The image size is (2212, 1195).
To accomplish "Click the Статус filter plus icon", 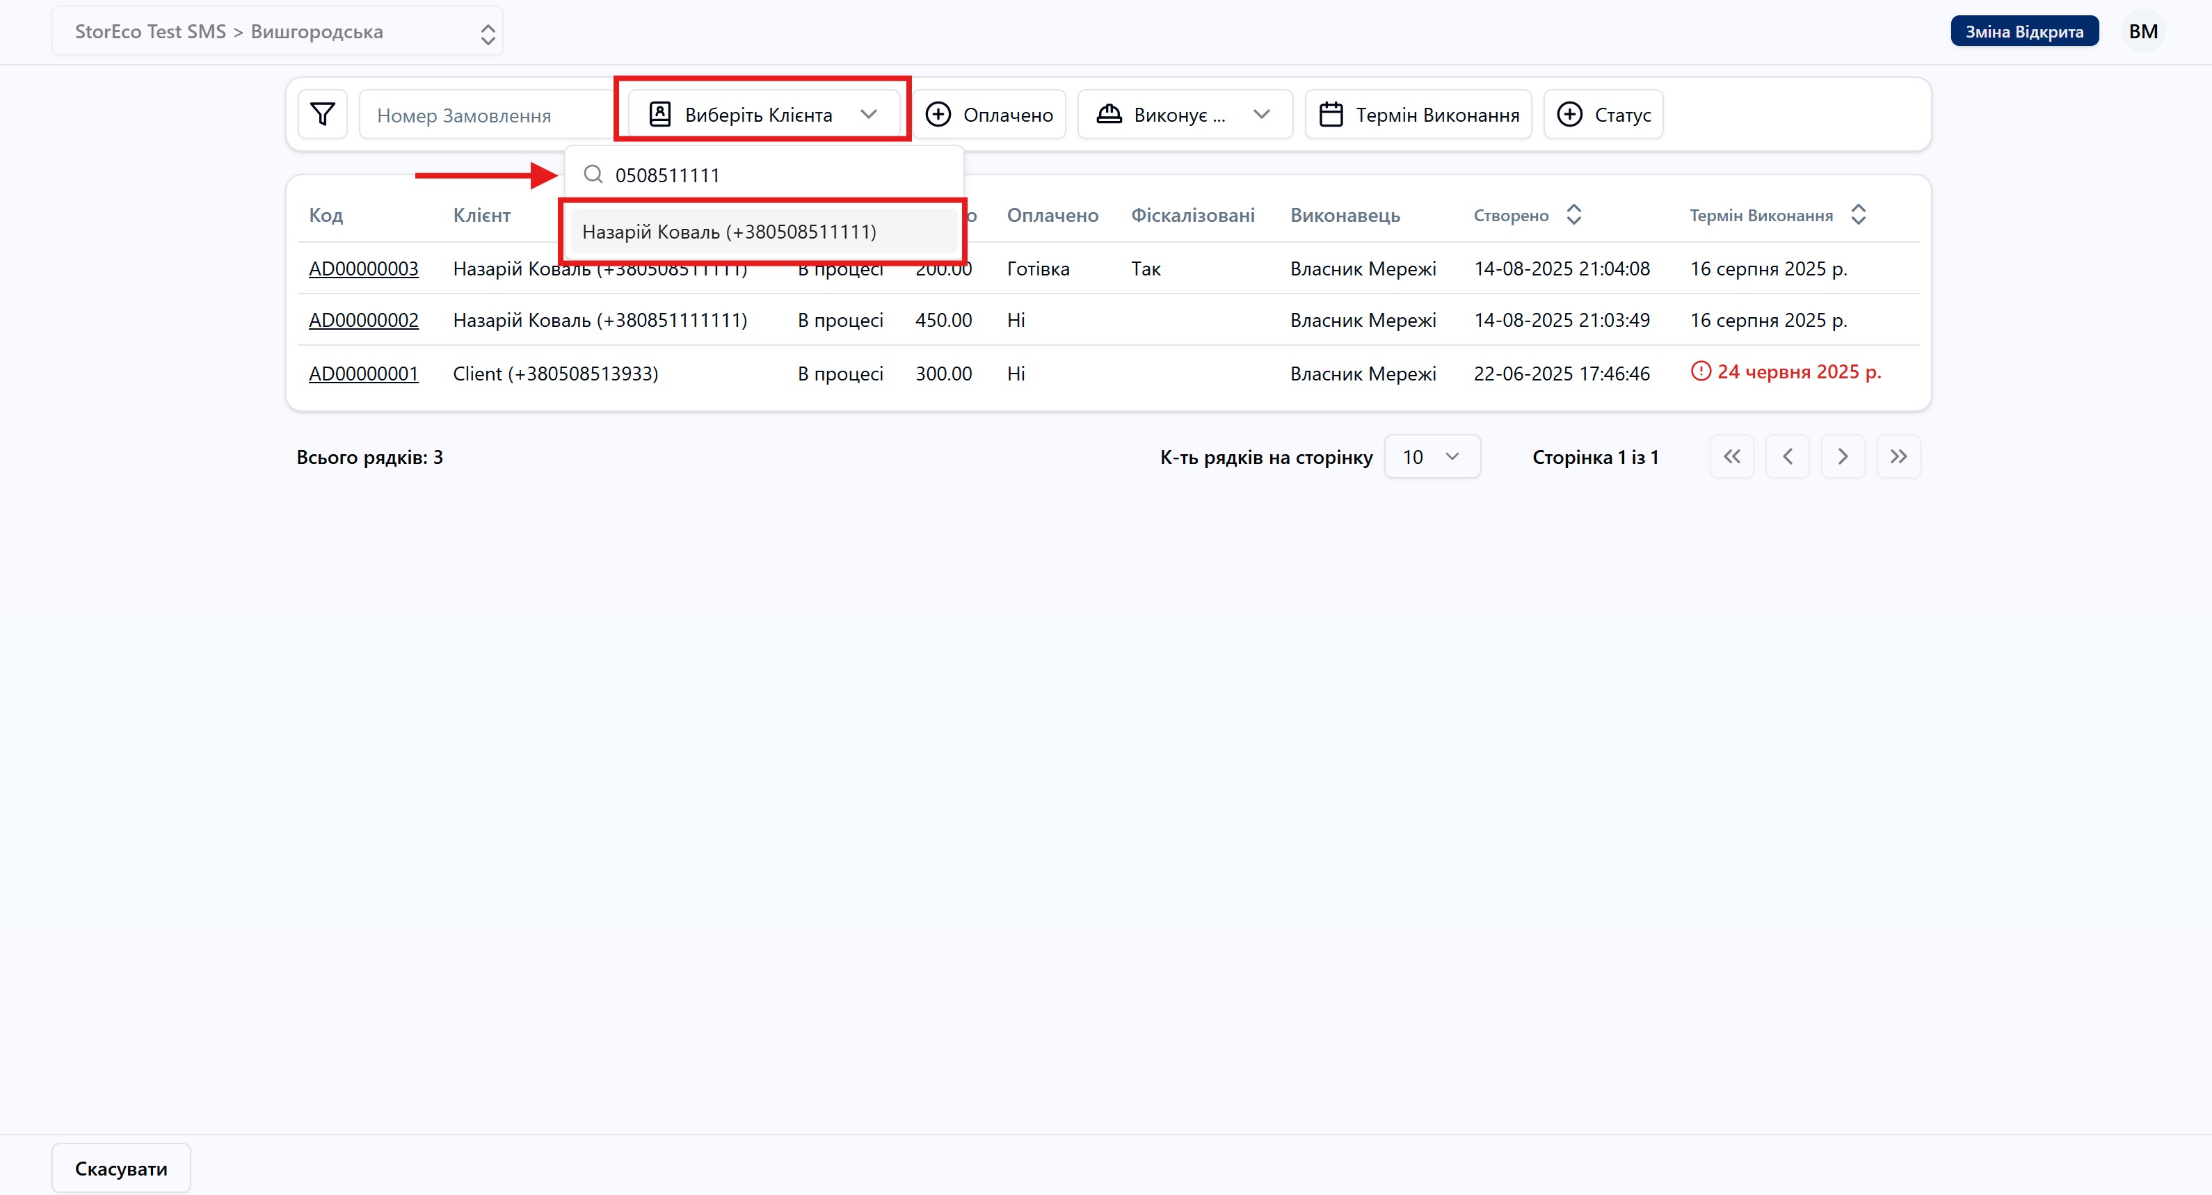I will pyautogui.click(x=1569, y=114).
